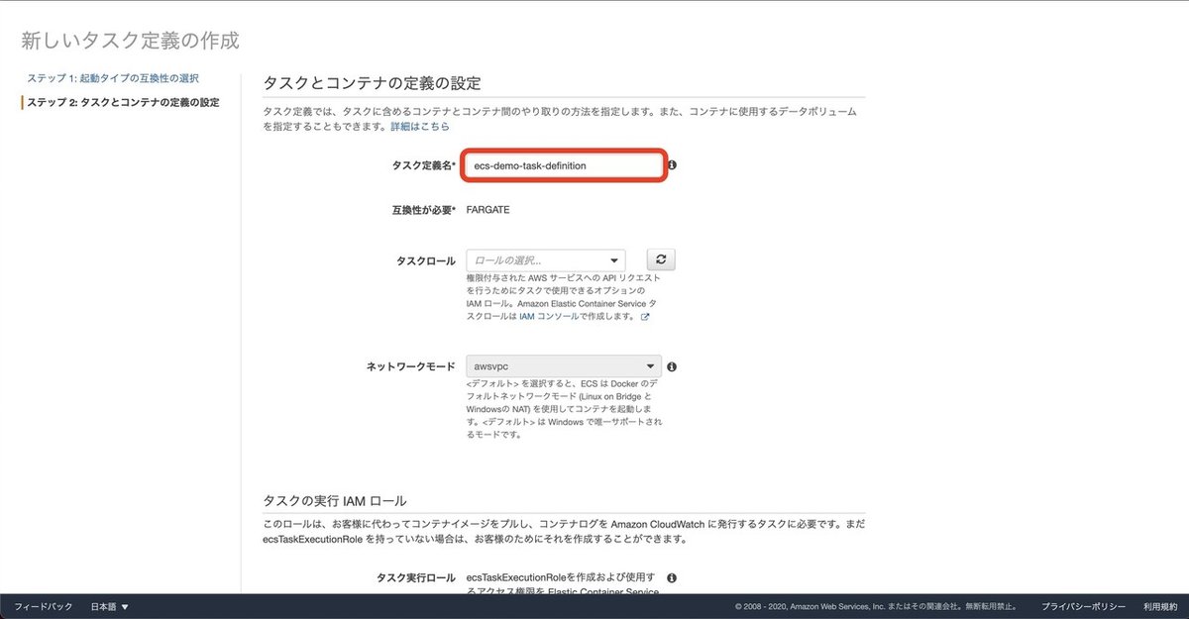The image size is (1189, 619).
Task: Click the refresh icon next to task role selector
Action: [x=662, y=259]
